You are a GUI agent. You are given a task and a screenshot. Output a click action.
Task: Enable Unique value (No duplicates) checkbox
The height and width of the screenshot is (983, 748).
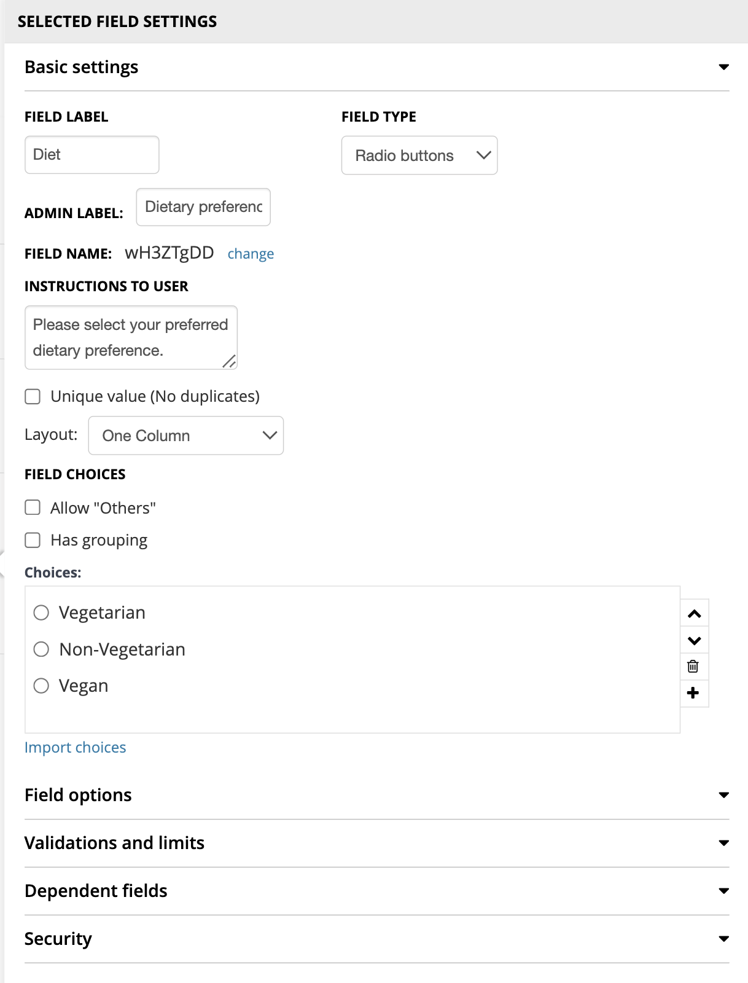[x=33, y=397]
